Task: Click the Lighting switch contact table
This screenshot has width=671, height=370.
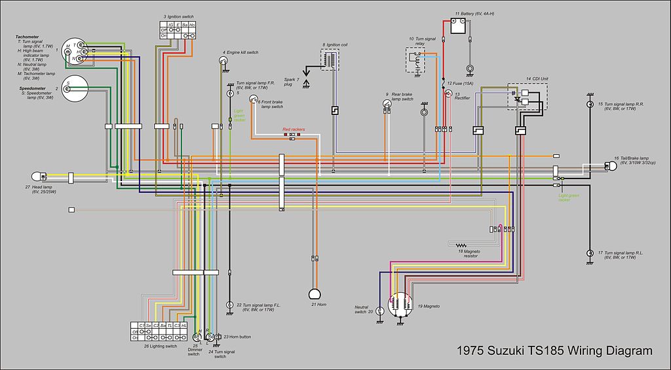Action: coord(159,331)
